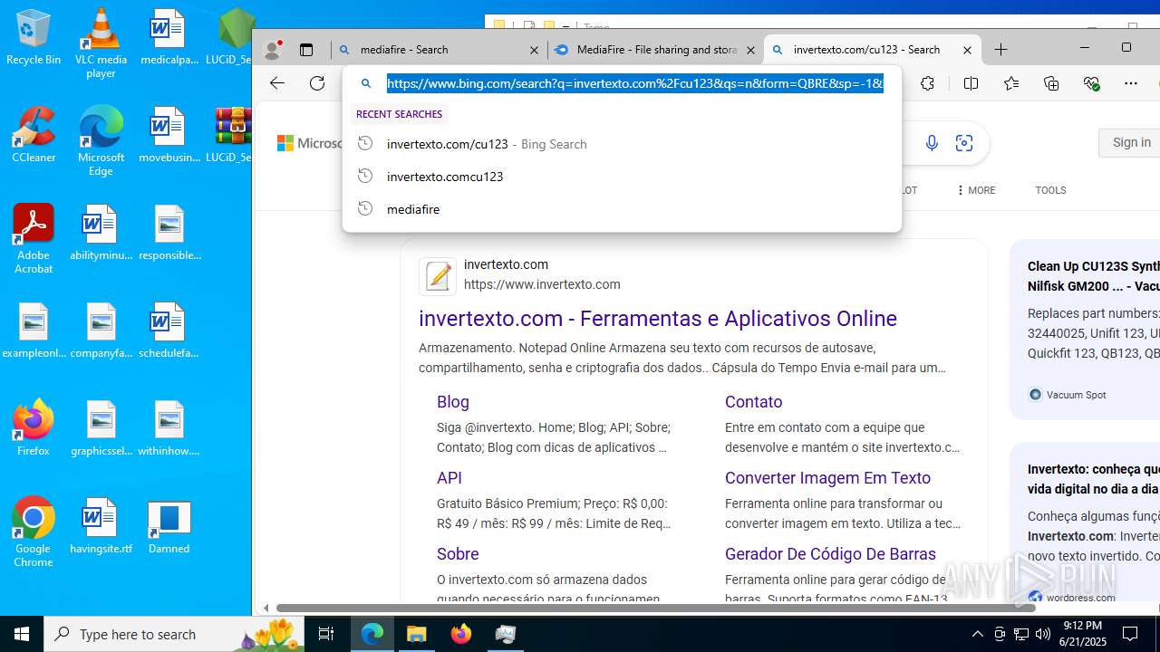Open Firefox from the taskbar

(x=461, y=634)
